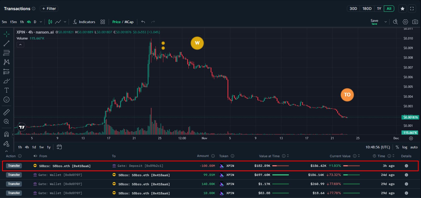The height and width of the screenshot is (198, 421).
Task: Click info icon next to Amount header
Action: tap(213, 156)
